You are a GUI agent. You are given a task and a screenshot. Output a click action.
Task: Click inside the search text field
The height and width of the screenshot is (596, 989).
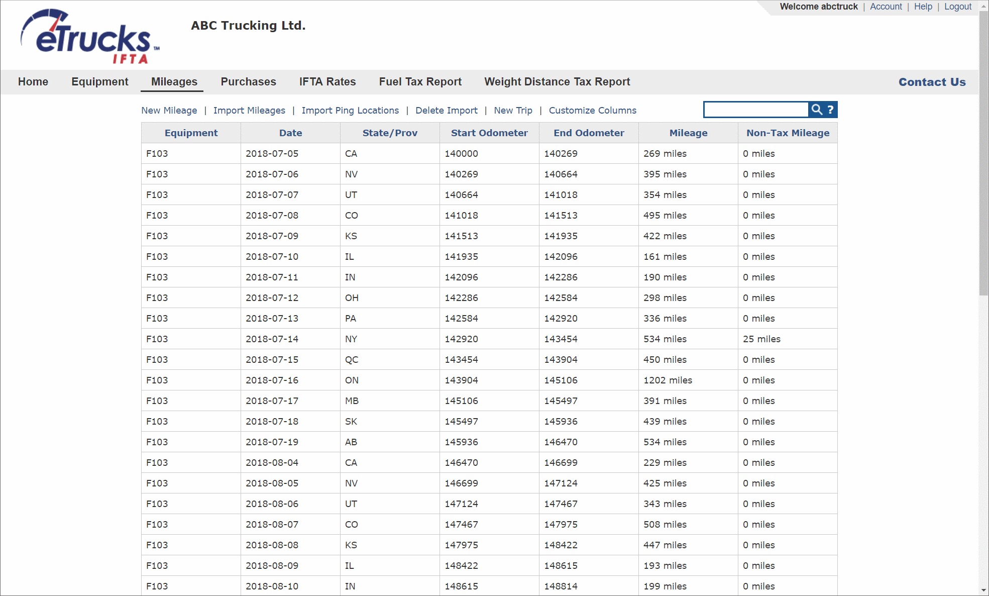[x=756, y=110]
